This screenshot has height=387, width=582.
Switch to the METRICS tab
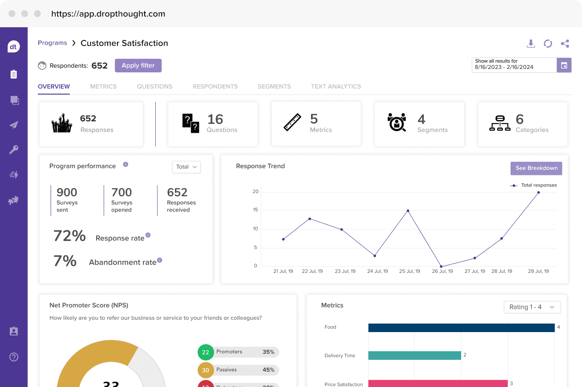coord(103,86)
